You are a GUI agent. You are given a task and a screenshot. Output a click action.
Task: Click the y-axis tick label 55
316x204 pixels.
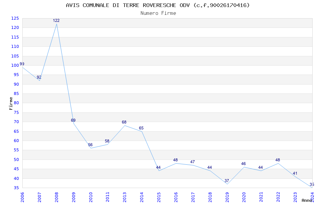click(x=16, y=150)
